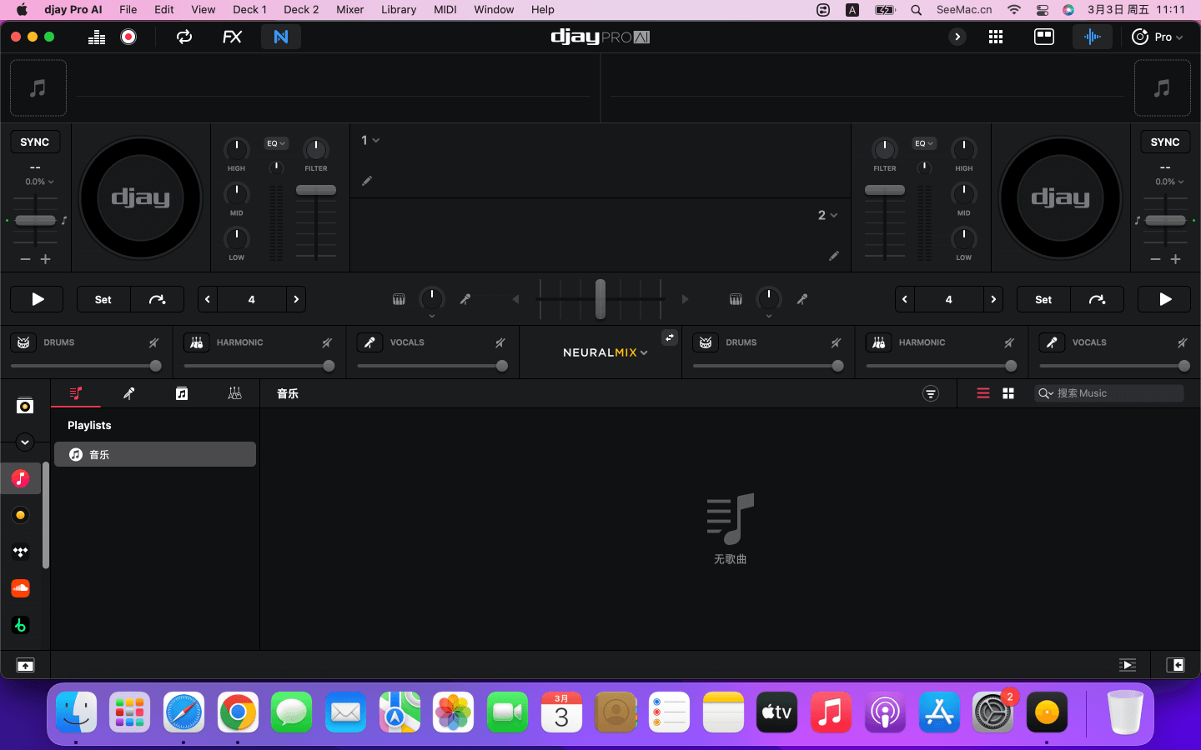The image size is (1201, 750).
Task: Open the Beatport source in sidebar
Action: point(21,625)
